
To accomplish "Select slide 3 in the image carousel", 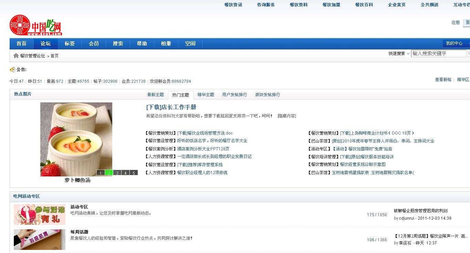I will coord(117,173).
